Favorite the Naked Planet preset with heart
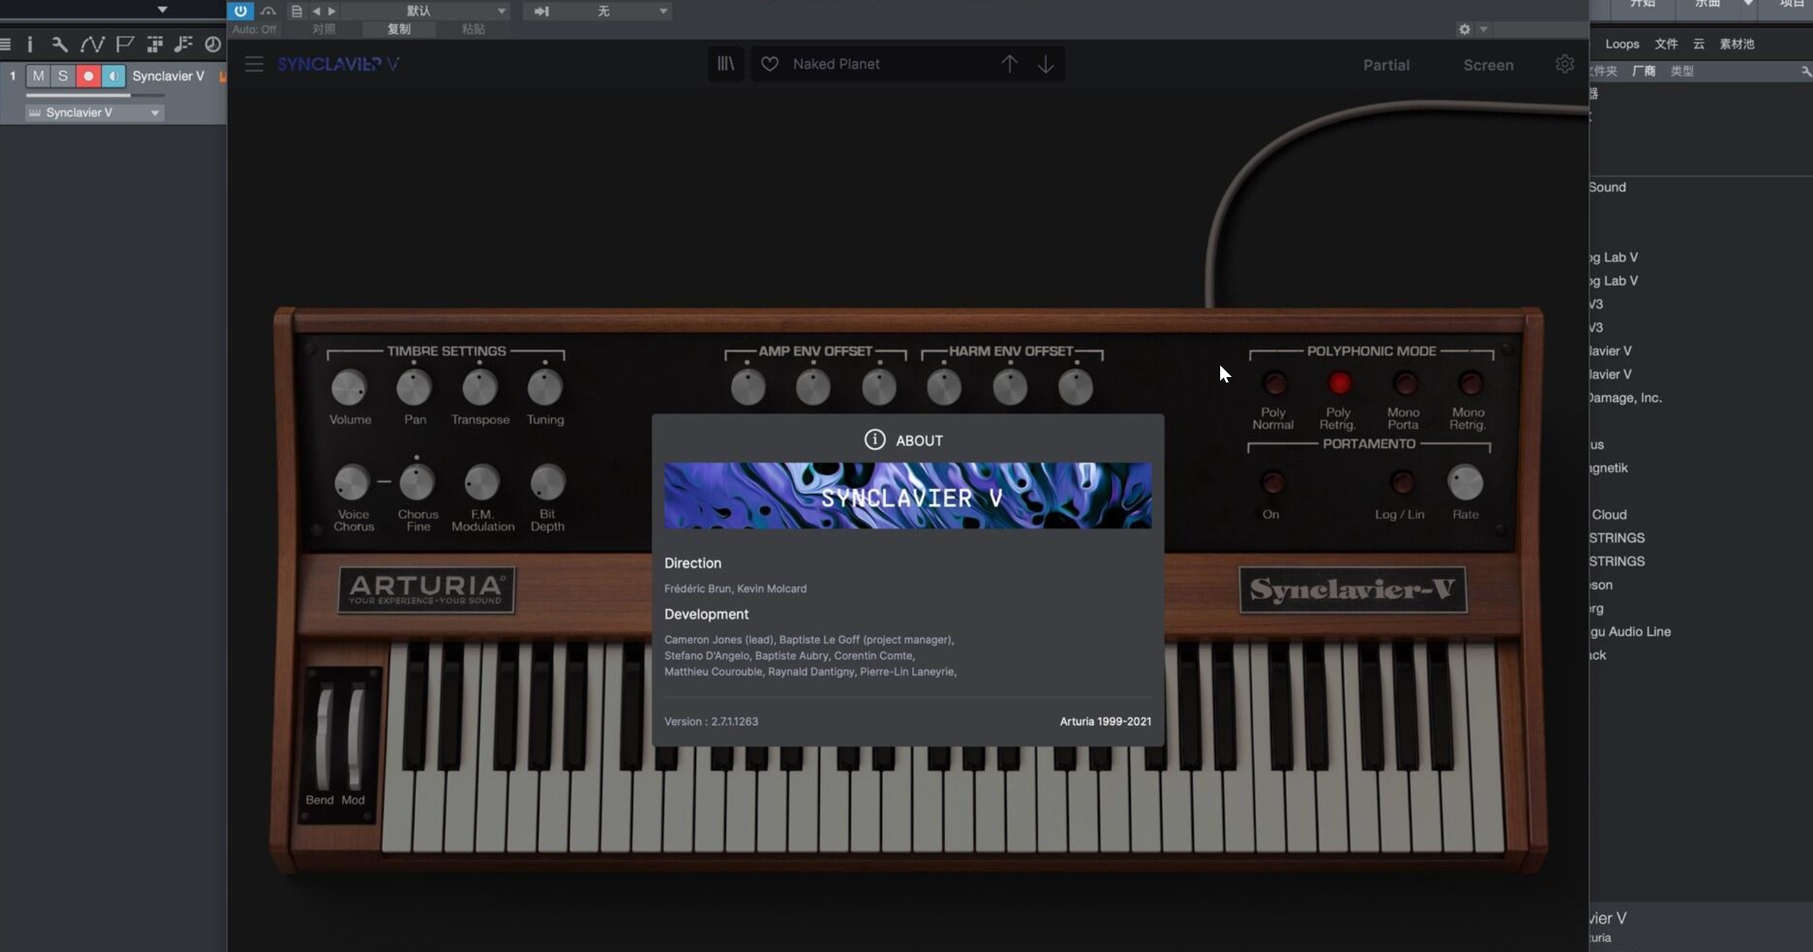The height and width of the screenshot is (952, 1813). (769, 64)
